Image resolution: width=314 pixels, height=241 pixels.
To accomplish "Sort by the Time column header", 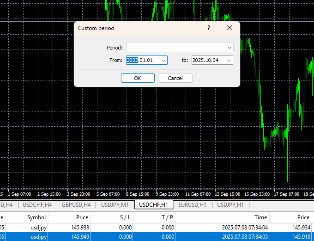I will 260,217.
